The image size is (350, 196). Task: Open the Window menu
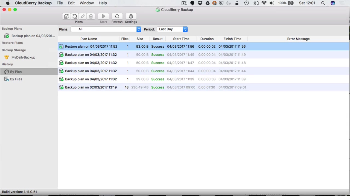(x=87, y=3)
